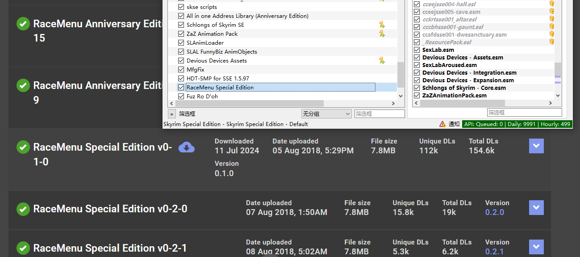Open version 0.2.0 link

coord(495,212)
